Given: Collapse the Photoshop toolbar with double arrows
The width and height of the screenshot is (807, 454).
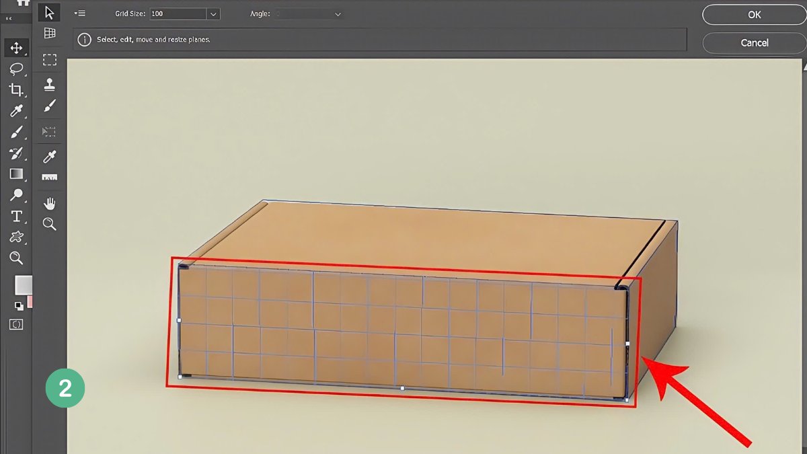Looking at the screenshot, I should [x=8, y=19].
